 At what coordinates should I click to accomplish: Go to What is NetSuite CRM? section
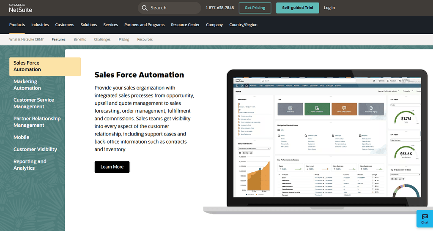click(x=27, y=39)
